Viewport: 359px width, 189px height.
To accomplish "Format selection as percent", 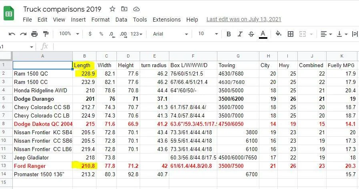I will click(101, 34).
